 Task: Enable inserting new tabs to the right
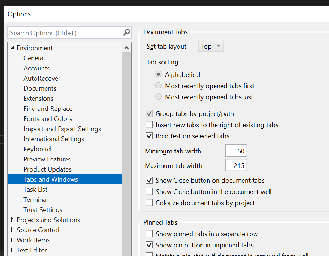click(x=149, y=125)
